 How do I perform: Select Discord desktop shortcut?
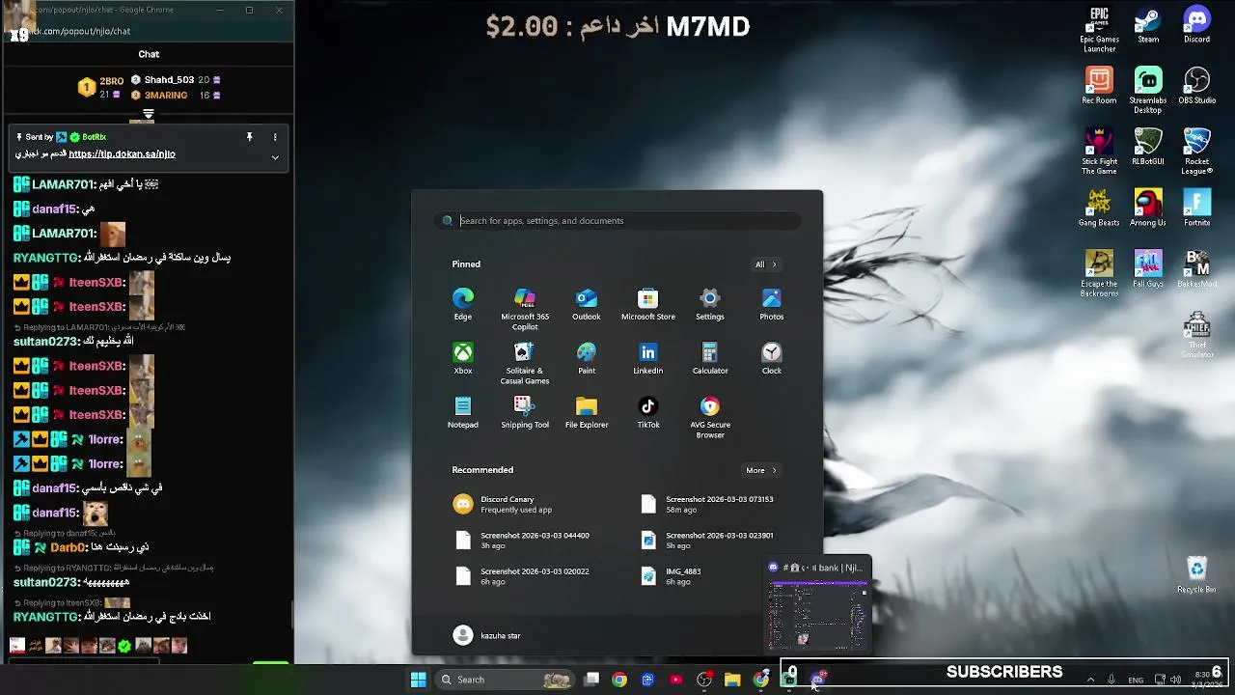click(x=1197, y=25)
